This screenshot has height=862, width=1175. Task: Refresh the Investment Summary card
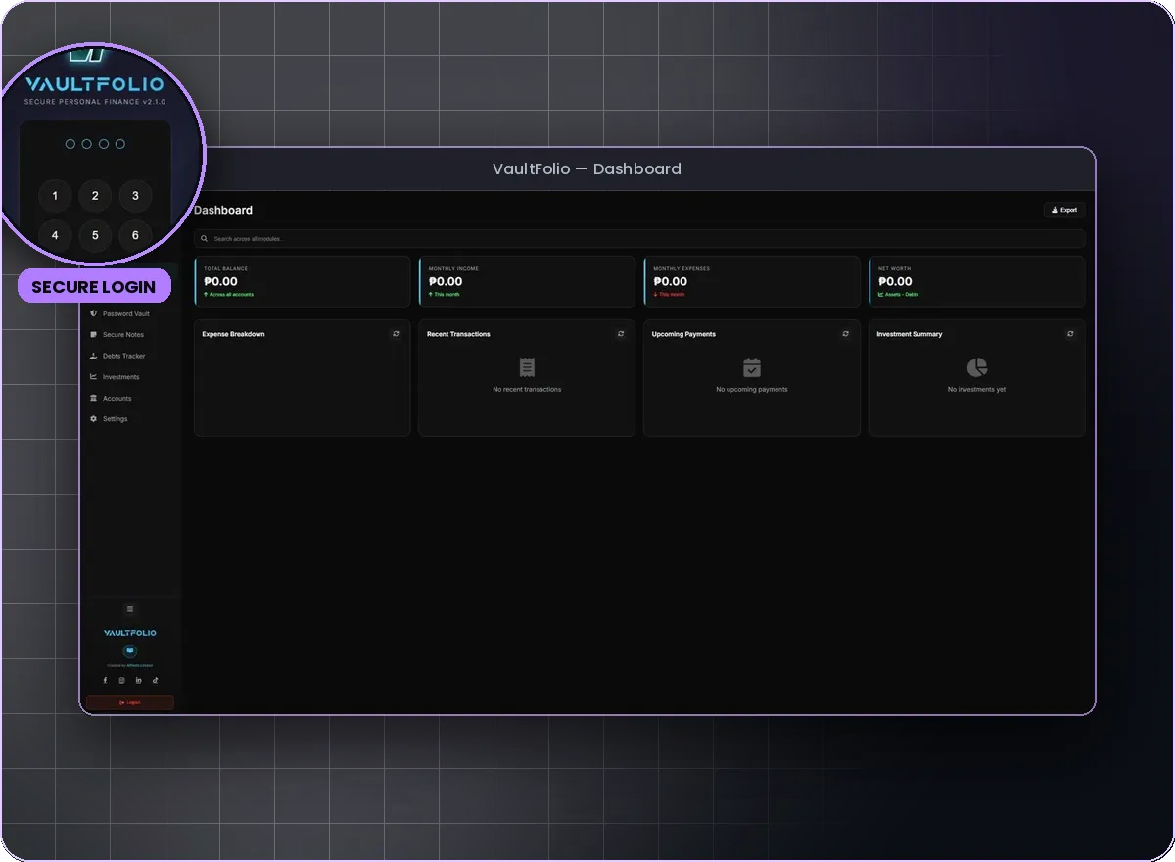point(1070,334)
